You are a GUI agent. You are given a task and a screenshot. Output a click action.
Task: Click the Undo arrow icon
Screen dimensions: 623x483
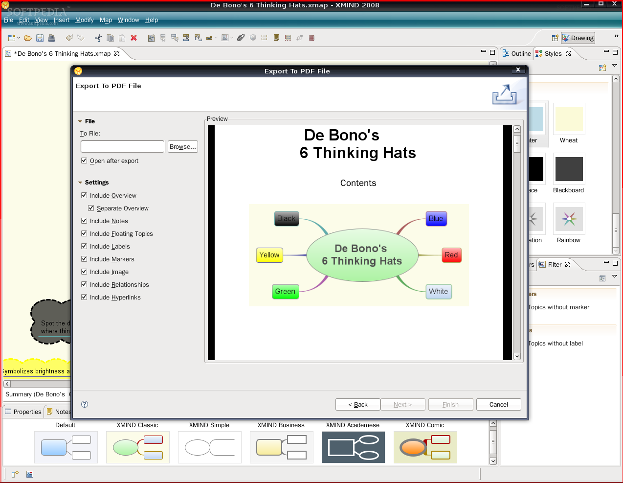coord(69,38)
